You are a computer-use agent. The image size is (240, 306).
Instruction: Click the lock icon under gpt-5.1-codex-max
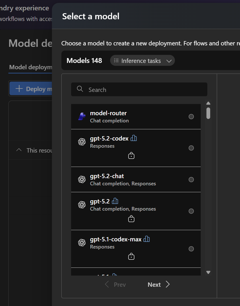click(131, 256)
